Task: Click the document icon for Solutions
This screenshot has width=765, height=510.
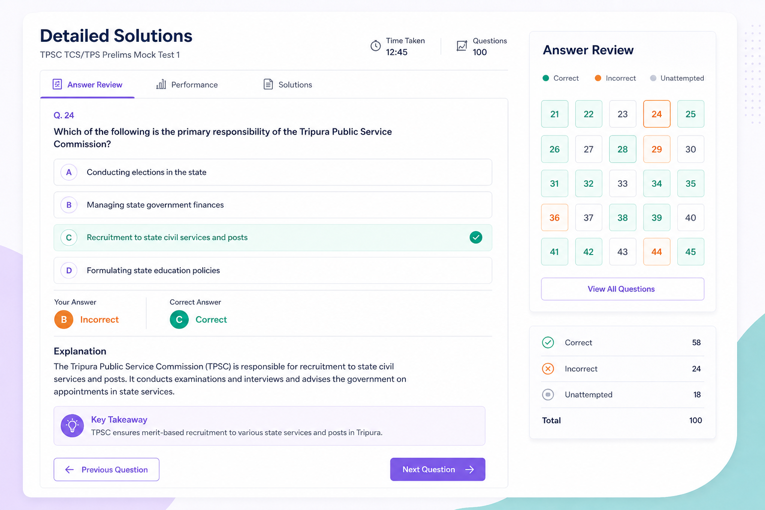Action: (268, 84)
